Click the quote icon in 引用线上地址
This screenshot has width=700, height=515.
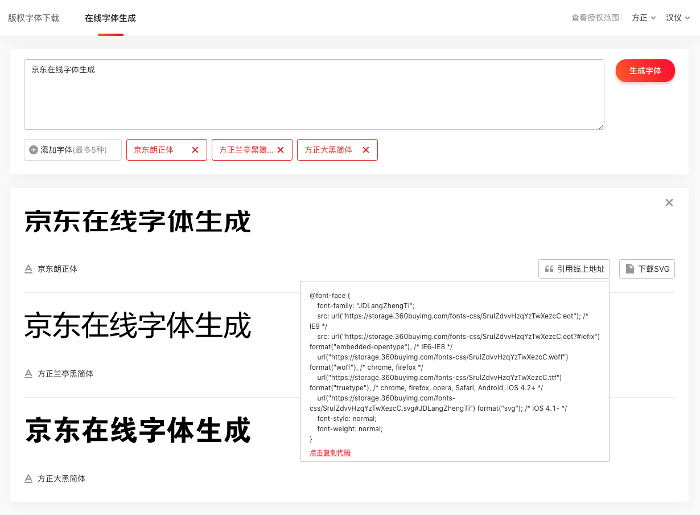pyautogui.click(x=549, y=269)
